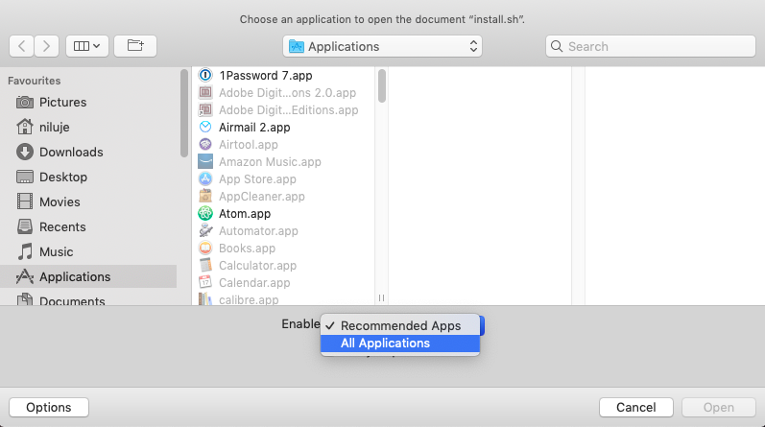Click the Downloads arrow icon
Image resolution: width=765 pixels, height=427 pixels.
(25, 152)
